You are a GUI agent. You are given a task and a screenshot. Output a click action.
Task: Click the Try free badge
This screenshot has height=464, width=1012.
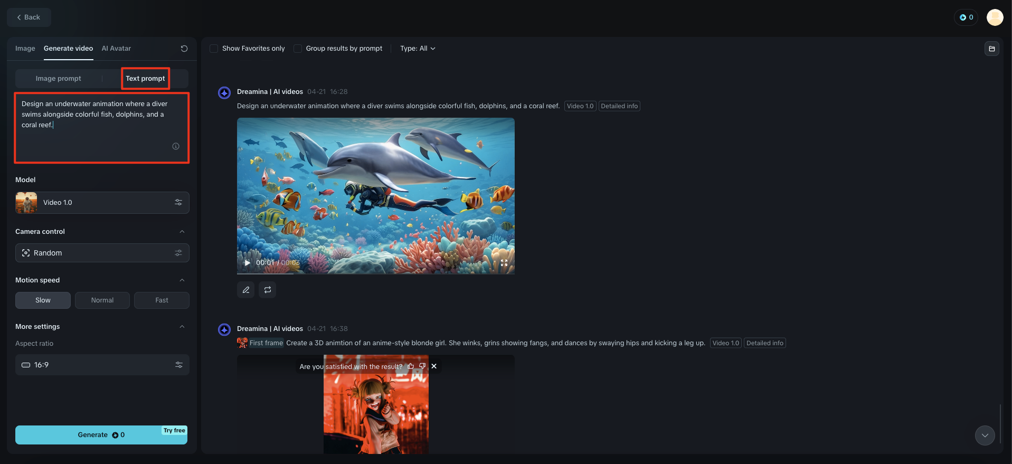point(174,431)
